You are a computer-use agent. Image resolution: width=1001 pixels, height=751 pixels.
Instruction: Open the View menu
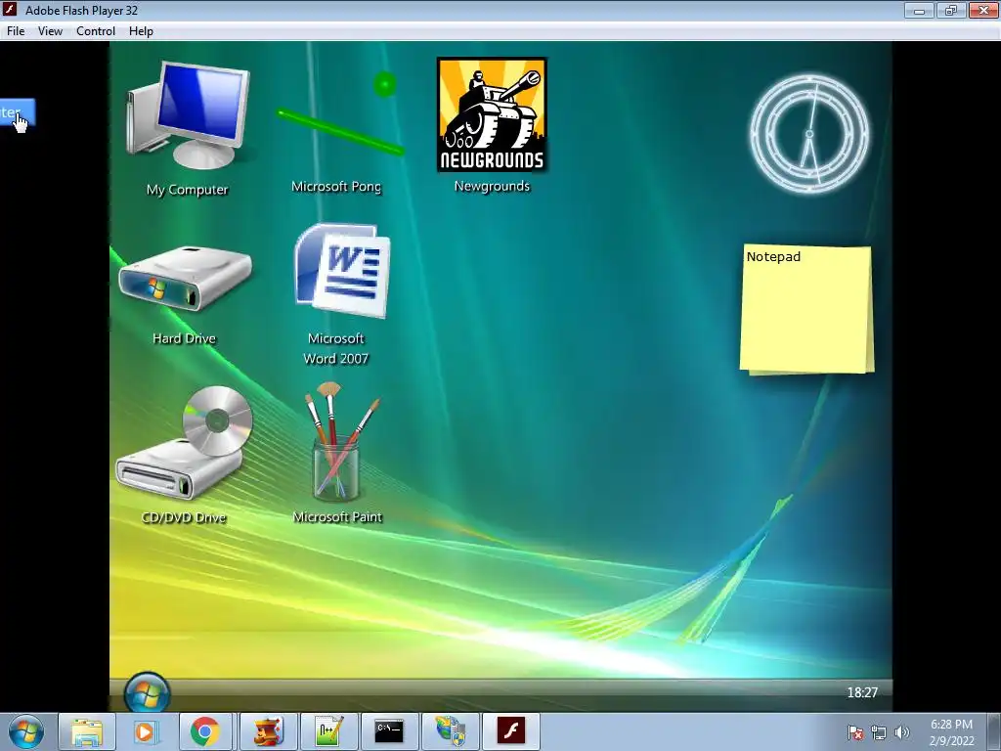click(50, 31)
